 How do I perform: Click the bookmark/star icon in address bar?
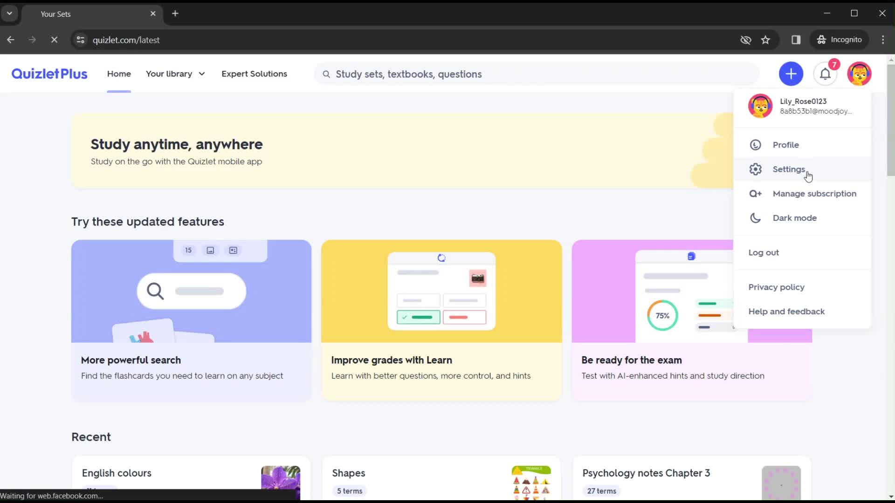[765, 39]
